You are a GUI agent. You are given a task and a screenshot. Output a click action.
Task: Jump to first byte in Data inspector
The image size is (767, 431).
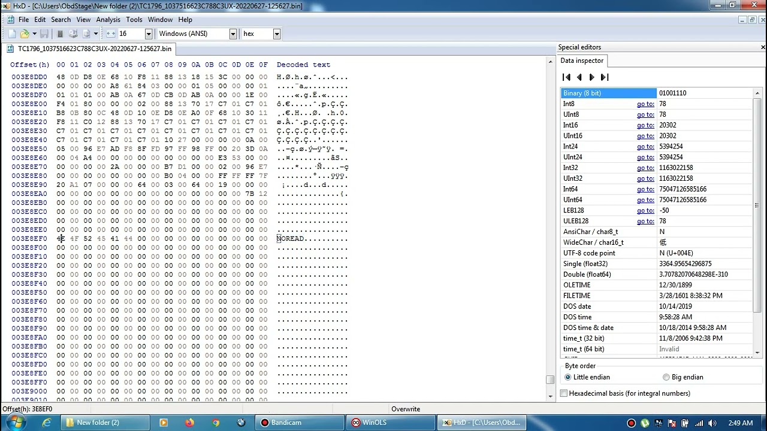(x=566, y=77)
